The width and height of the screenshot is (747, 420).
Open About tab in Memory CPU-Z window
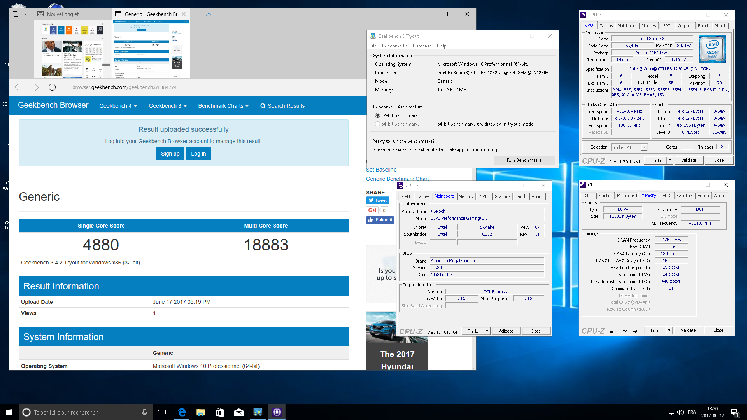tap(719, 196)
